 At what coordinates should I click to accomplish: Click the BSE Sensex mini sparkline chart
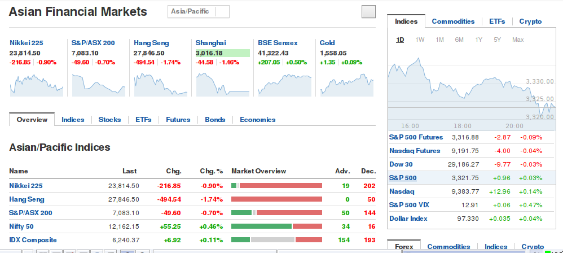(285, 85)
